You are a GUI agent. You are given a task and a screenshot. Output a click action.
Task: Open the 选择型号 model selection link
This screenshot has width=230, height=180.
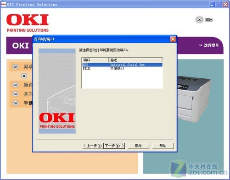[x=209, y=45]
